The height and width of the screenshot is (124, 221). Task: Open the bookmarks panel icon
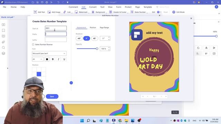coord(3,31)
